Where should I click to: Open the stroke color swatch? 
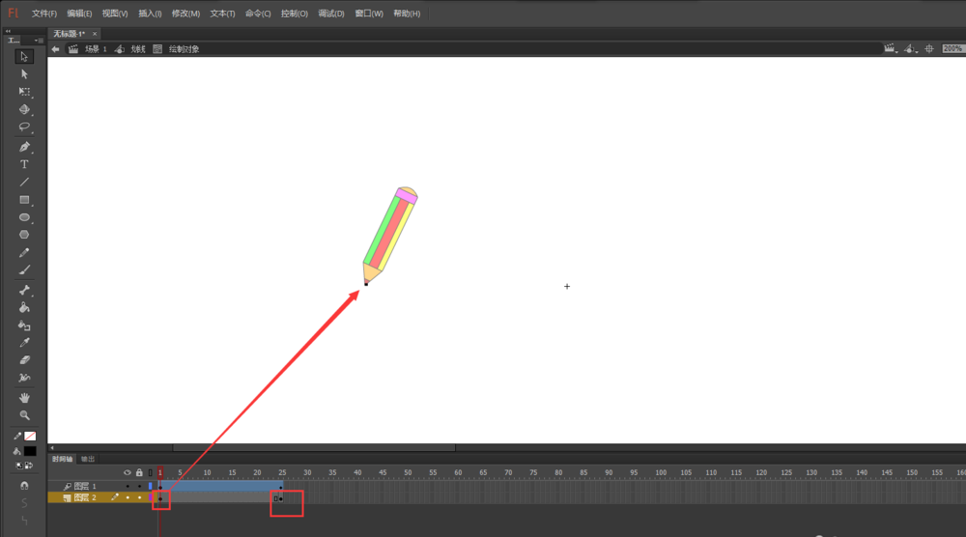30,436
